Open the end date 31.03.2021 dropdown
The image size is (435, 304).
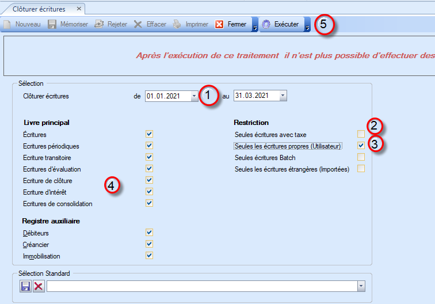[x=283, y=96]
